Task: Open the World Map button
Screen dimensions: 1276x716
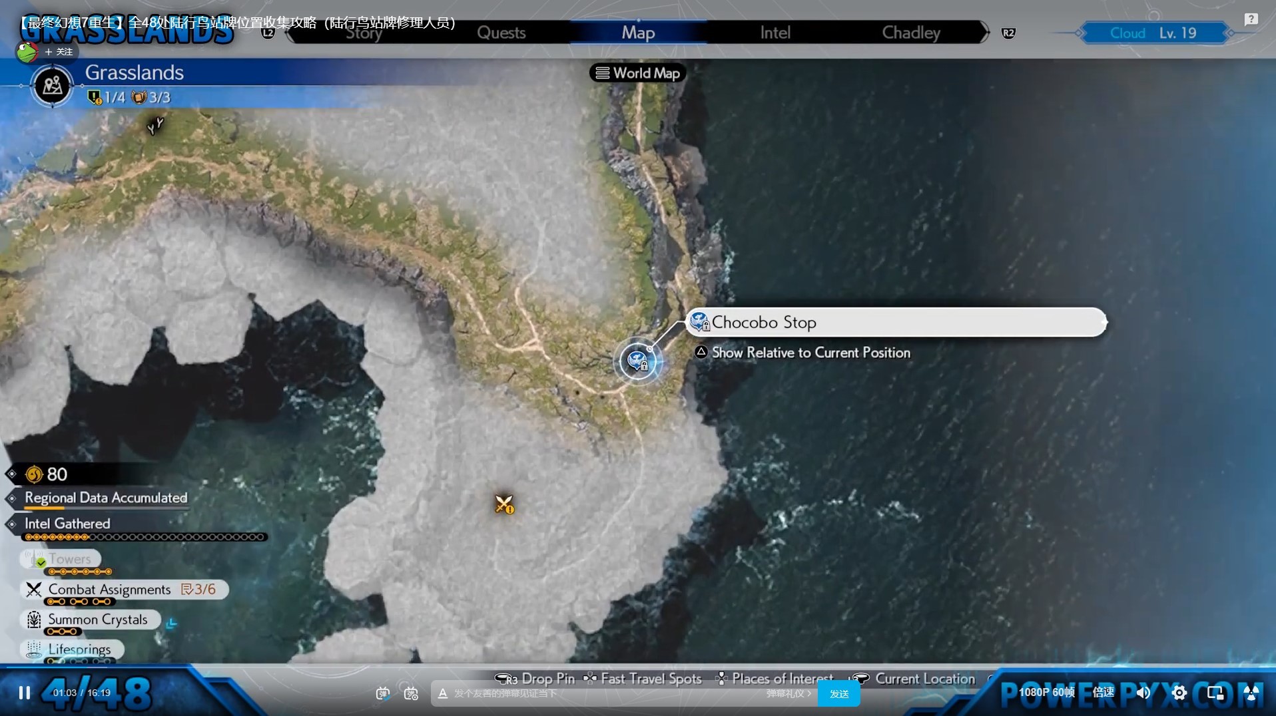Action: 637,73
